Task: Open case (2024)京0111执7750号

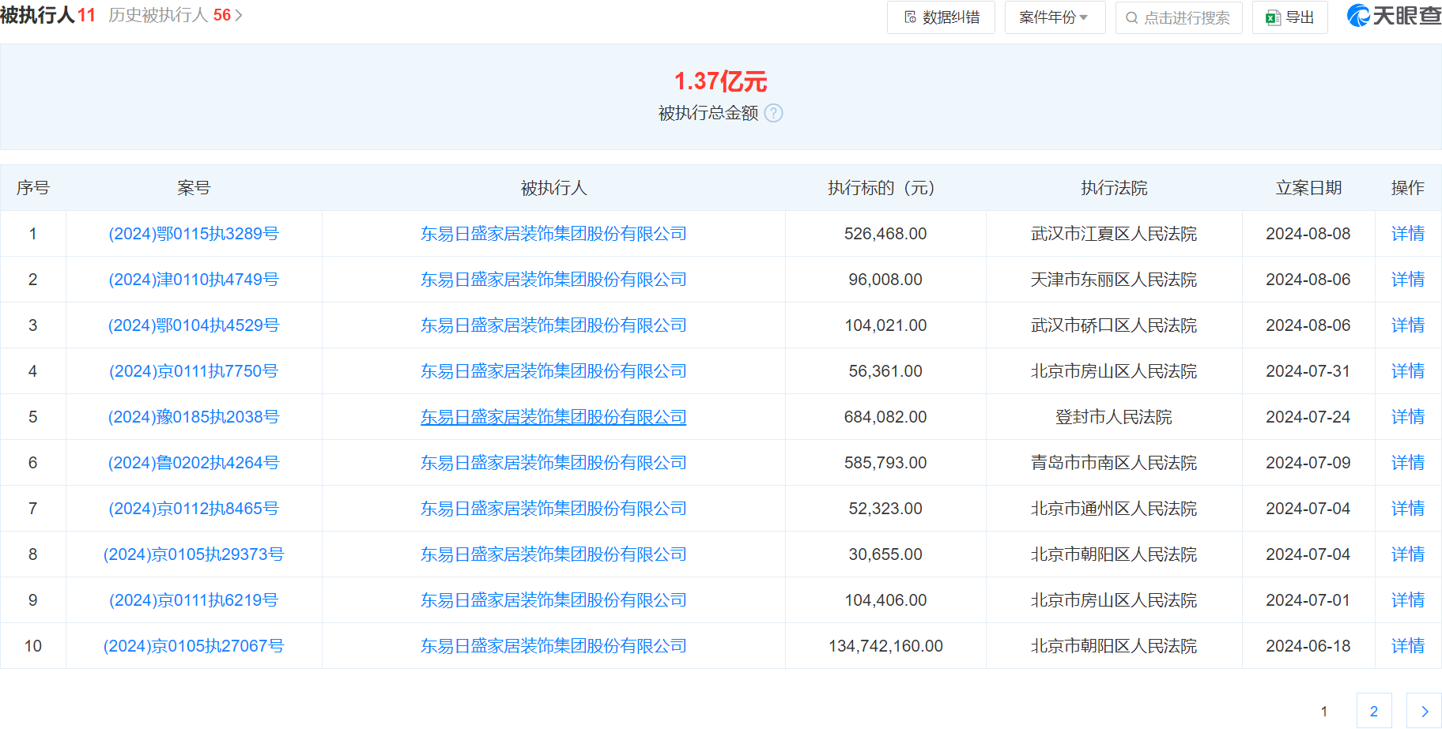Action: click(194, 371)
